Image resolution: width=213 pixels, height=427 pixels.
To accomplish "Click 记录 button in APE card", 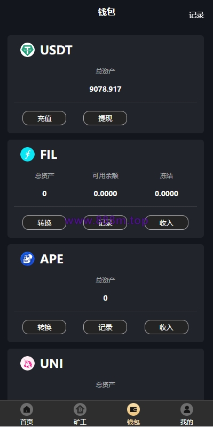I will [x=105, y=327].
